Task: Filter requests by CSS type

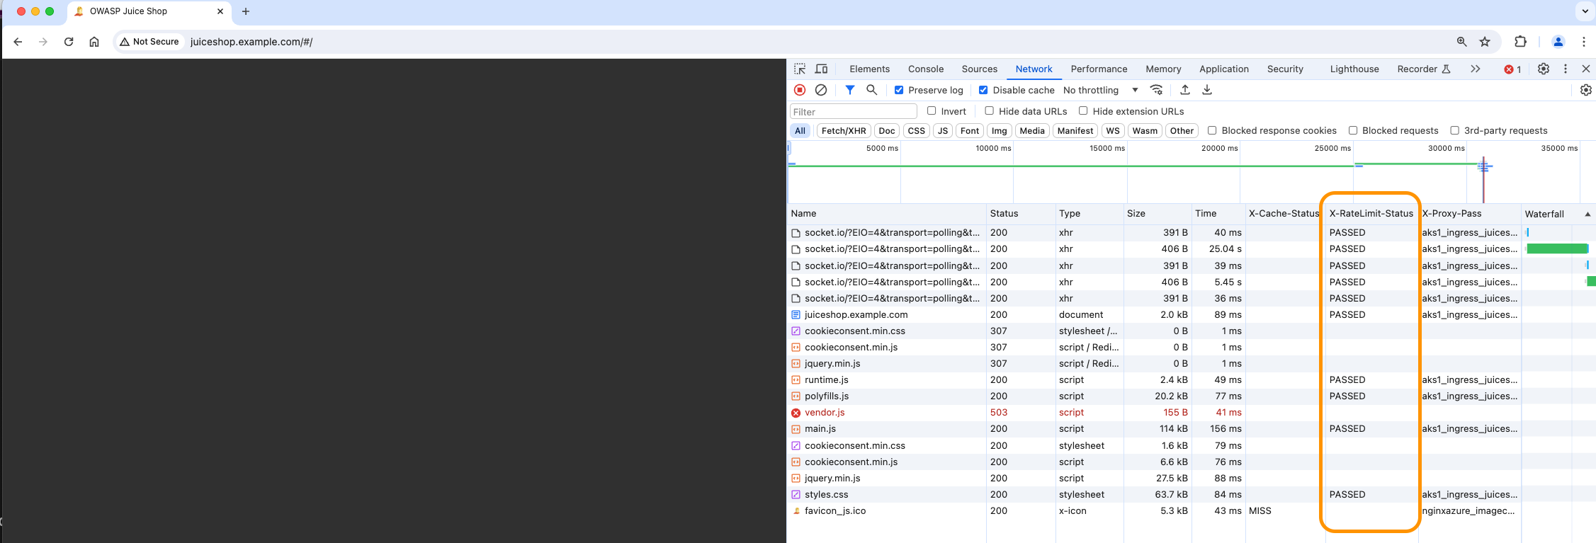Action: pyautogui.click(x=916, y=130)
